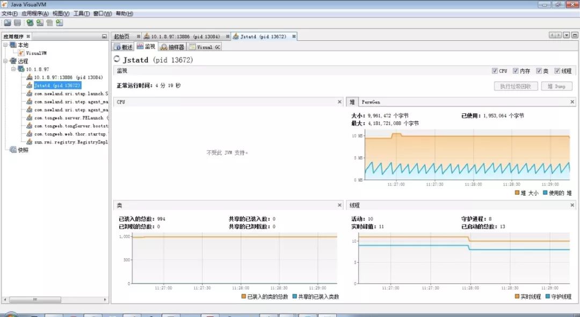Select the PermGen tab in the memory panel
Image resolution: width=580 pixels, height=317 pixels.
371,102
